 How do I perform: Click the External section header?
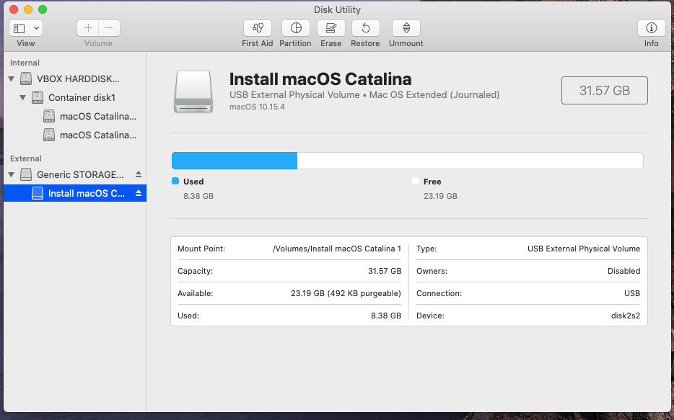pyautogui.click(x=26, y=158)
